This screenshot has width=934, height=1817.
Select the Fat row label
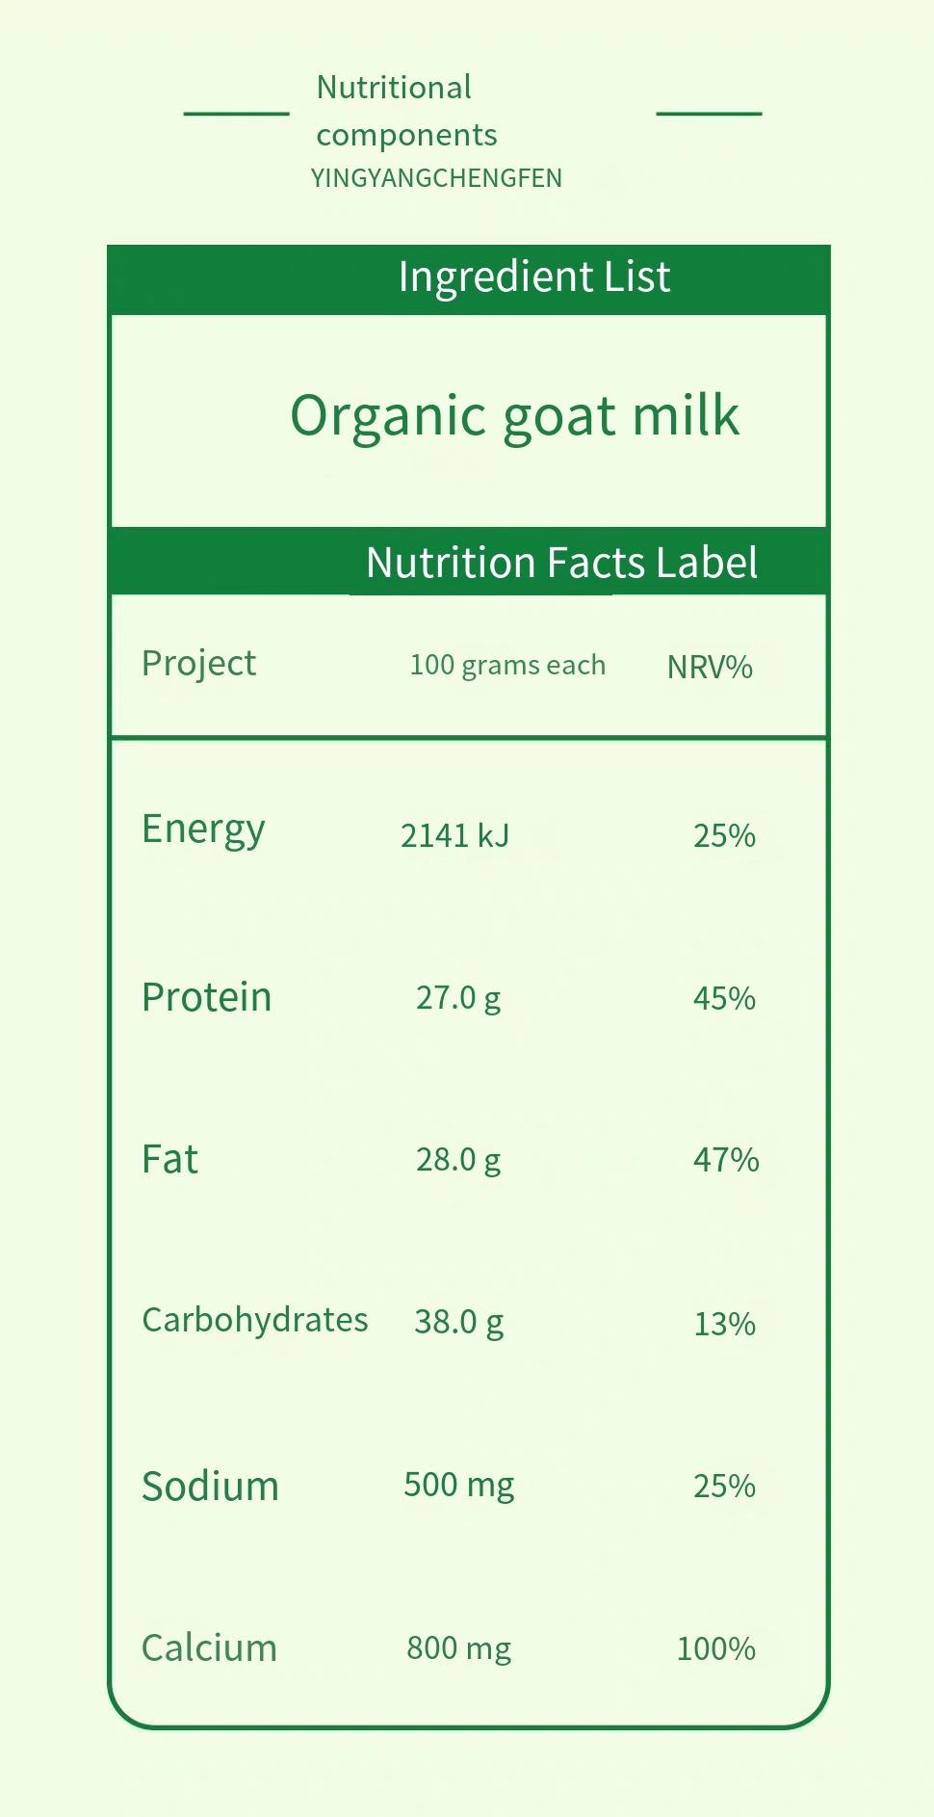click(x=169, y=1159)
